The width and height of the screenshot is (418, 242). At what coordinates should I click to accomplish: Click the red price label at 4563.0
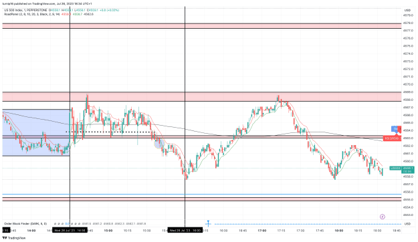point(392,138)
